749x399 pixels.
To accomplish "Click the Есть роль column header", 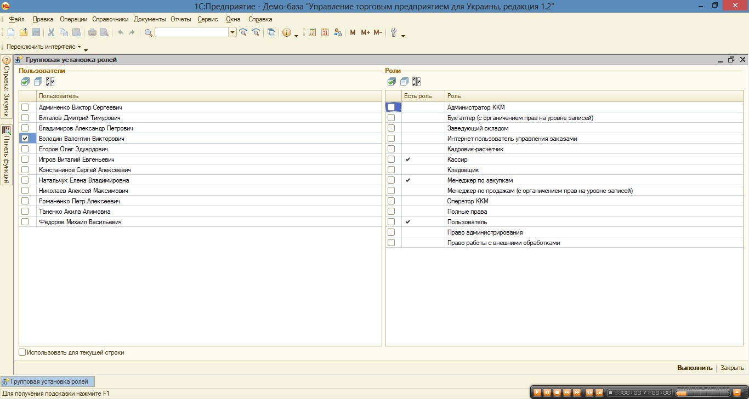I will point(423,96).
